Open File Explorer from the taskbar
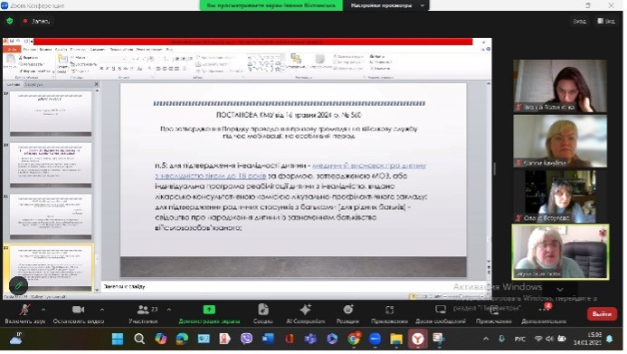 tap(396, 340)
